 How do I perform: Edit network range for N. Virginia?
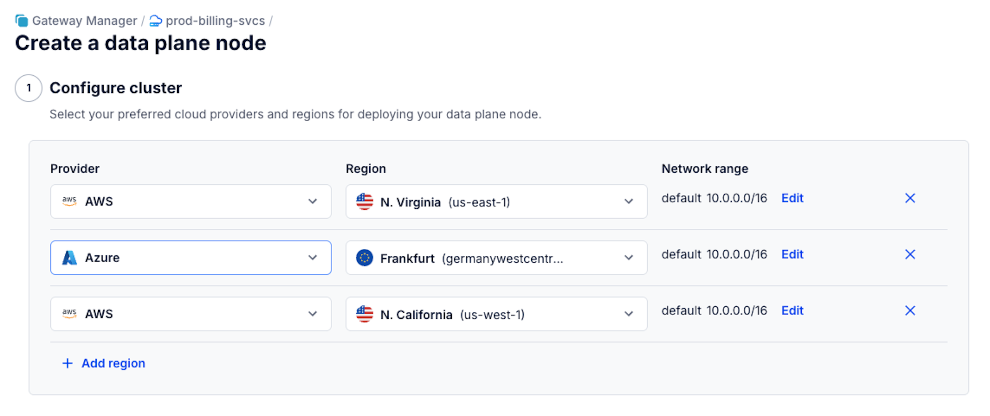coord(792,198)
